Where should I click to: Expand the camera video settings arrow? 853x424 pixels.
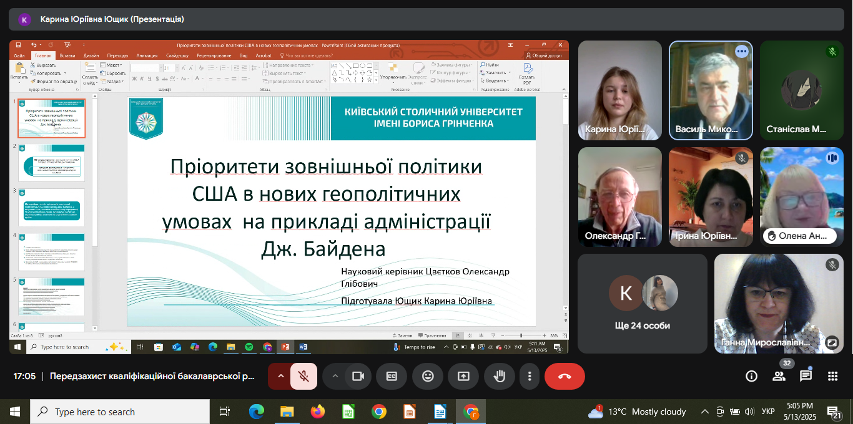point(335,376)
